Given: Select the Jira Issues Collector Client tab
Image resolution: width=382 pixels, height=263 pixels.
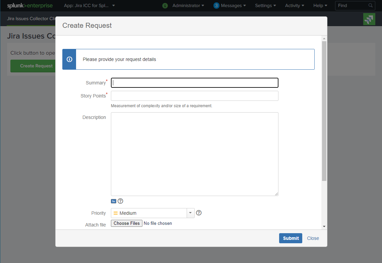Looking at the screenshot, I should (x=31, y=18).
